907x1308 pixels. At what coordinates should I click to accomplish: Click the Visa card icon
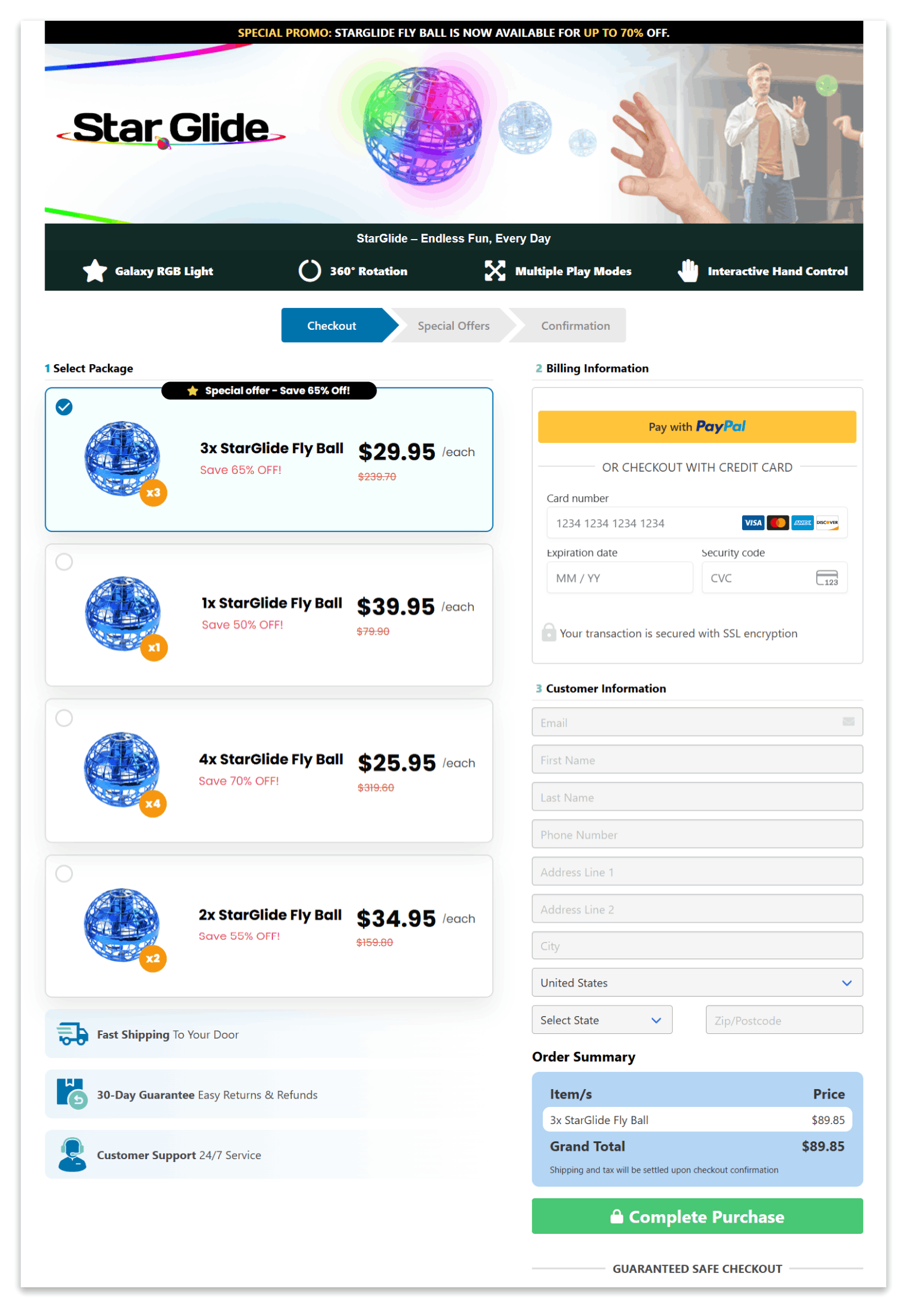coord(753,523)
